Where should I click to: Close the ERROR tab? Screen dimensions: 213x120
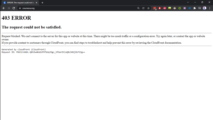click(x=36, y=3)
